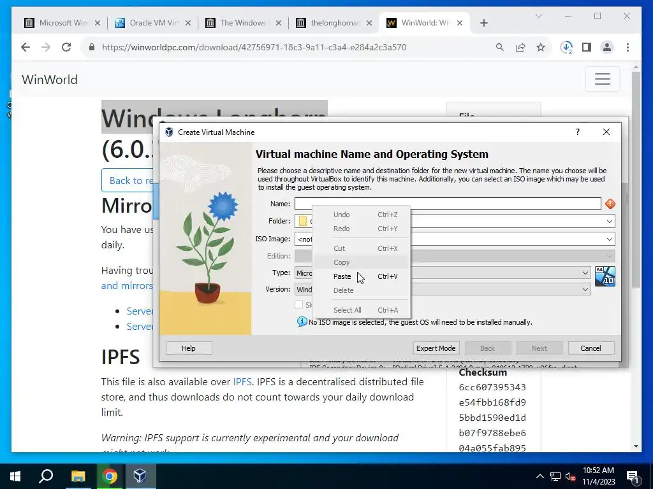Image resolution: width=653 pixels, height=489 pixels.
Task: Click Chrome's back navigation arrow
Action: coord(26,47)
